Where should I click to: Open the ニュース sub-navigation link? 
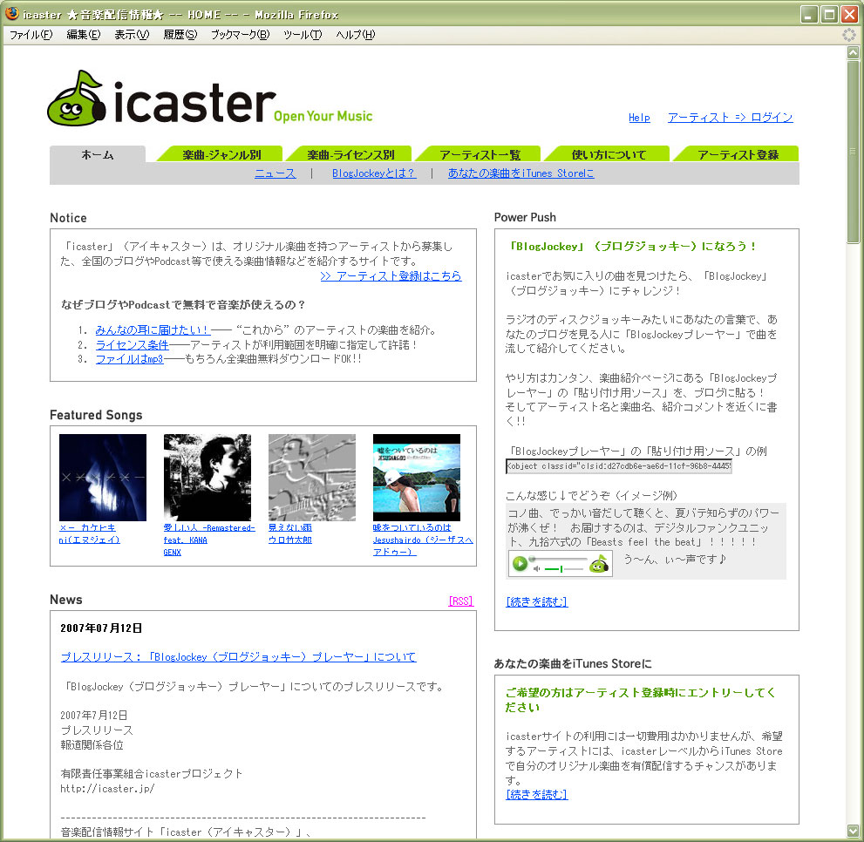pos(275,173)
